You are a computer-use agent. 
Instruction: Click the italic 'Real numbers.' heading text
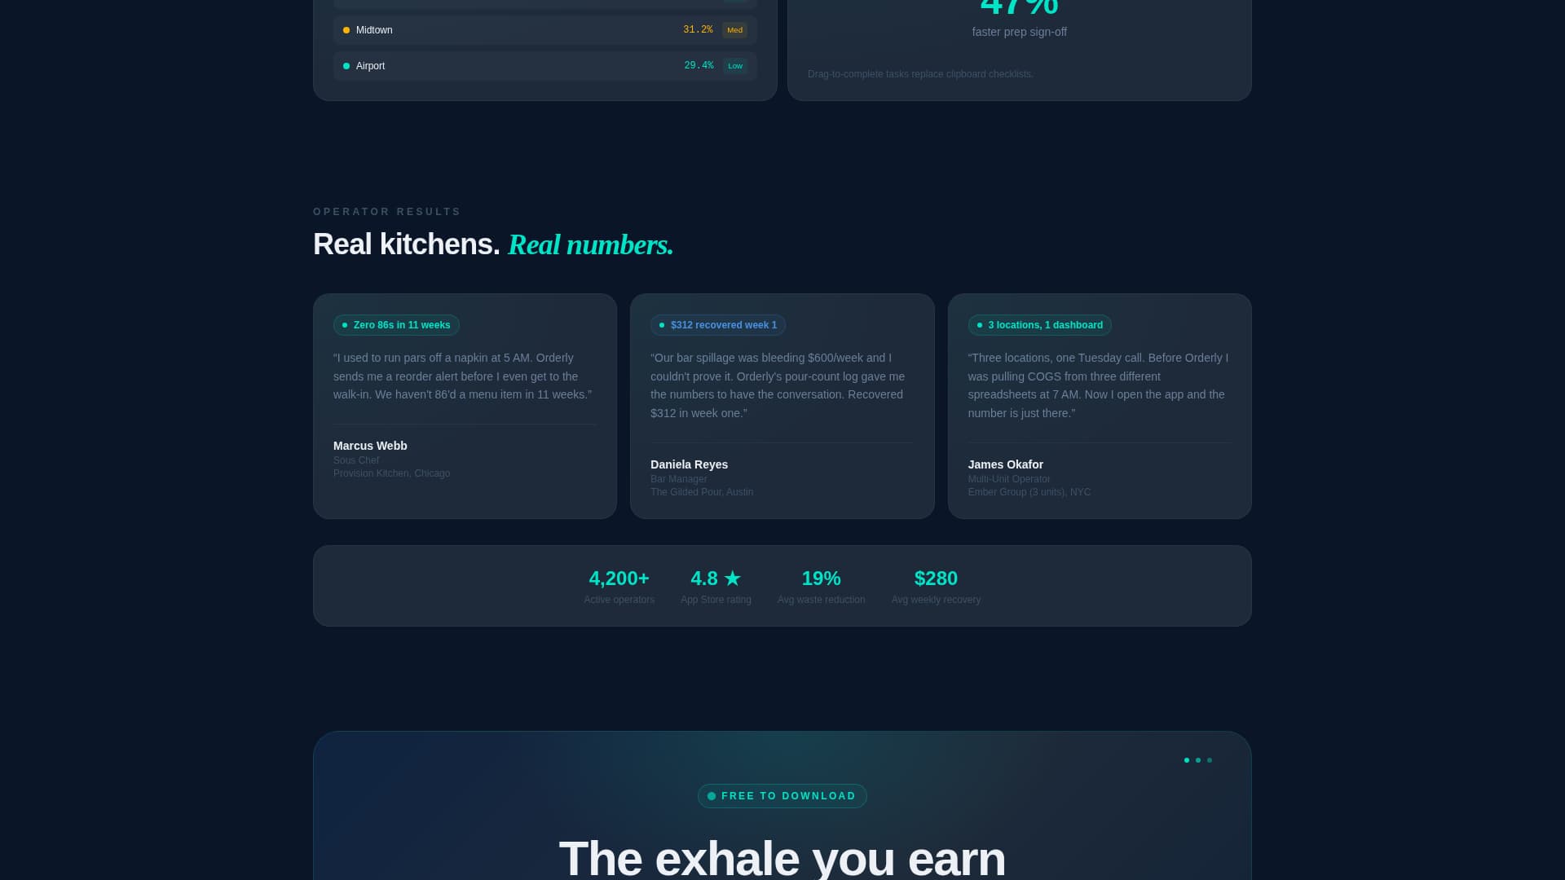[x=591, y=244]
